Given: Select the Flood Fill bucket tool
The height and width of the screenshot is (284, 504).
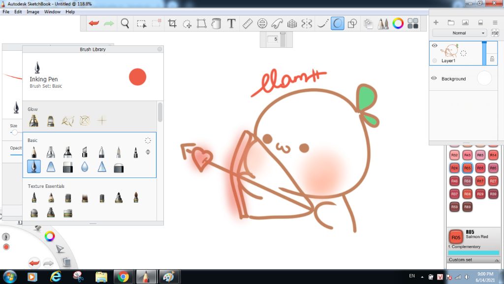Looking at the screenshot, I should 217,24.
